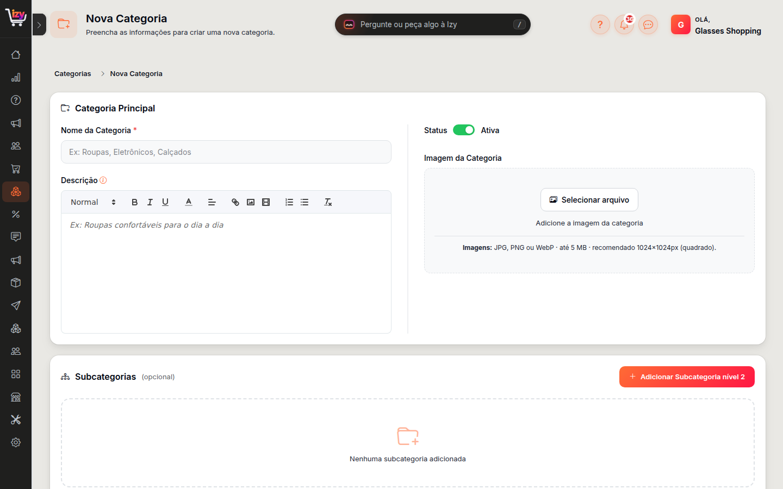Viewport: 783px width, 489px height.
Task: Click the izy cart logo
Action: (x=16, y=17)
